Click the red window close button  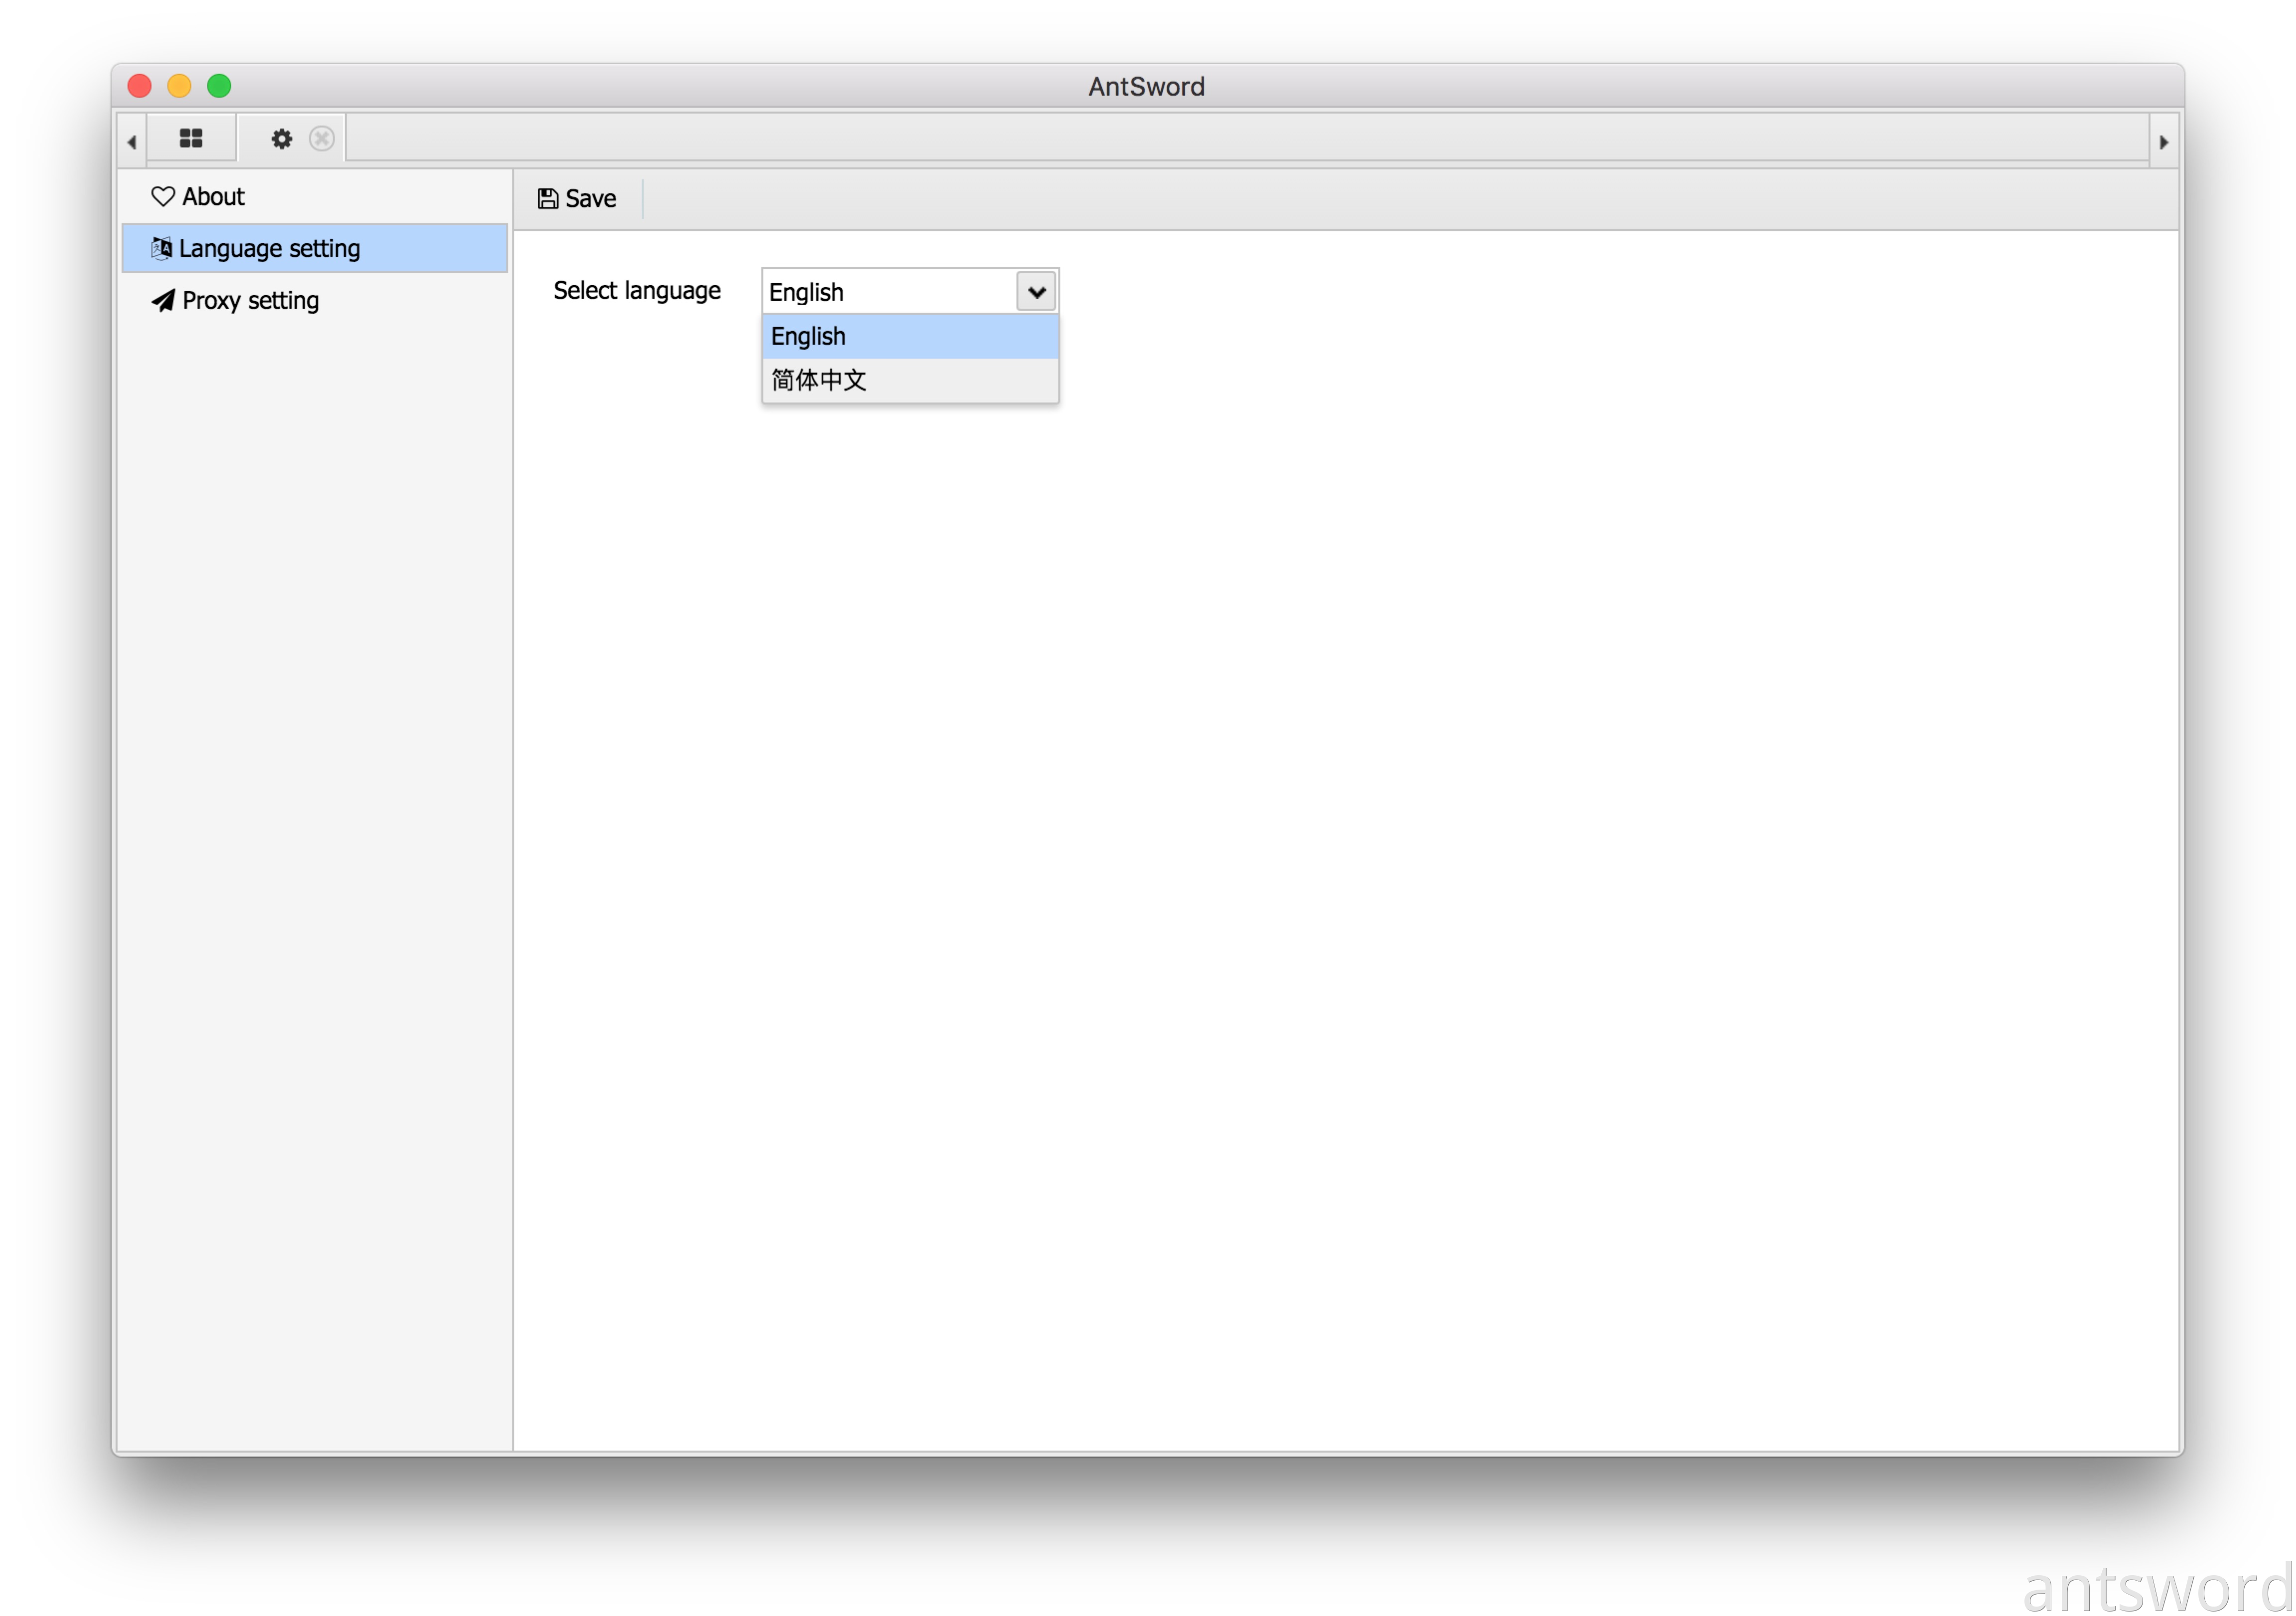point(140,86)
